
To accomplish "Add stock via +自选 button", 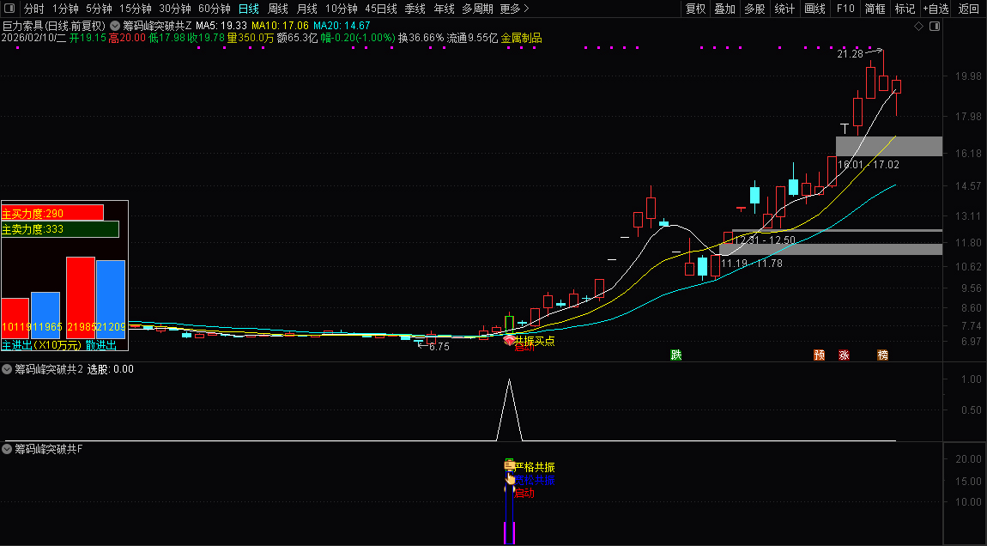I will click(x=936, y=9).
